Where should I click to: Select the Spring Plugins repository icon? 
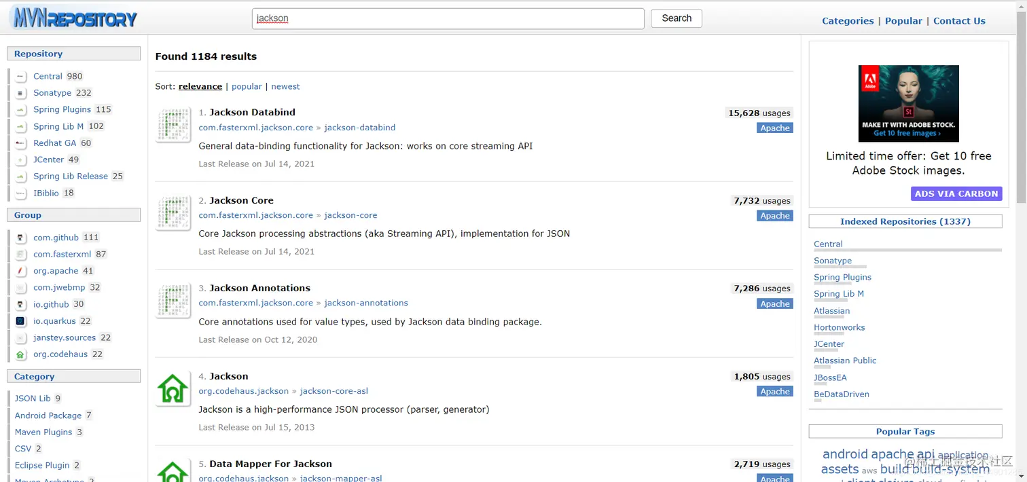click(21, 110)
